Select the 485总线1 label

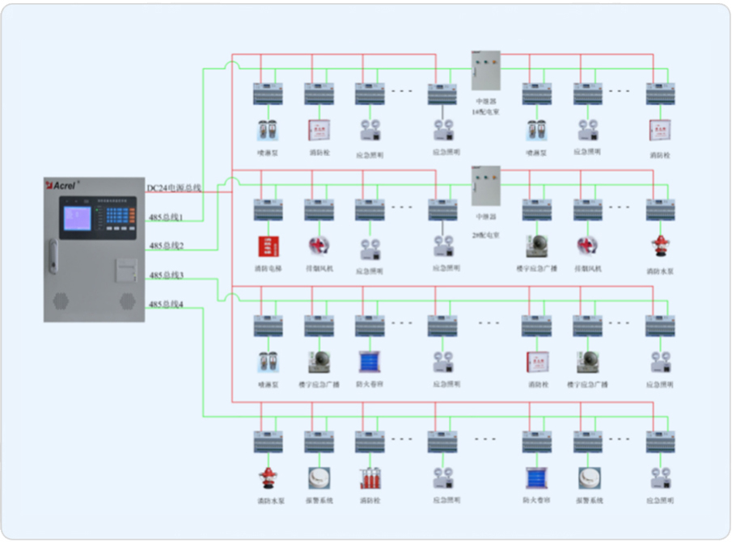pyautogui.click(x=166, y=217)
